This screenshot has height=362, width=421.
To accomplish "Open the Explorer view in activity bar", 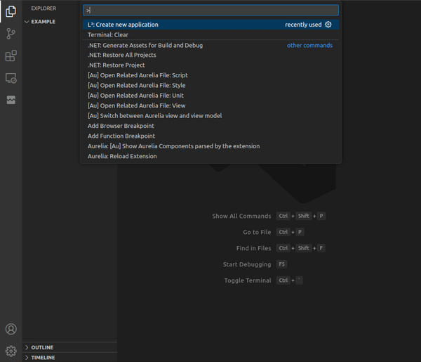I will [11, 11].
